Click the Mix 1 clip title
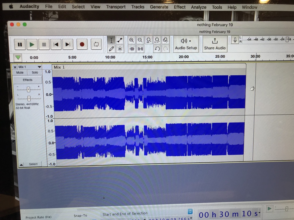 point(59,67)
